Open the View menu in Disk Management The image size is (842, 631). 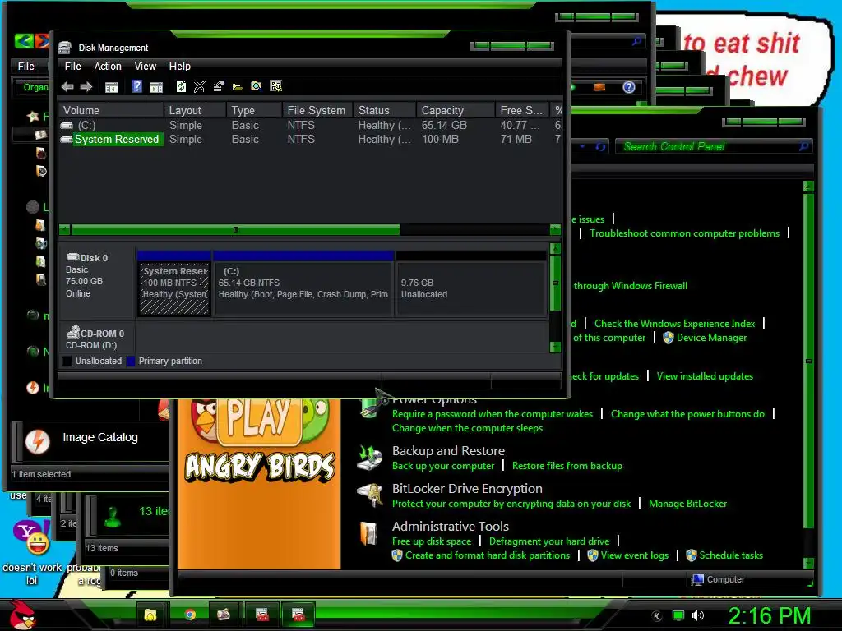[145, 67]
